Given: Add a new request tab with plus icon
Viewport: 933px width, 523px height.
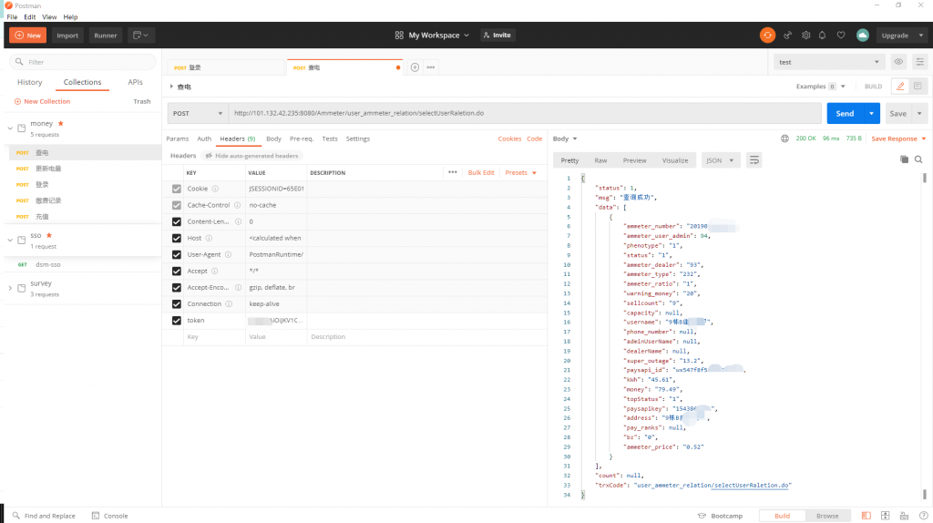Looking at the screenshot, I should click(x=415, y=67).
